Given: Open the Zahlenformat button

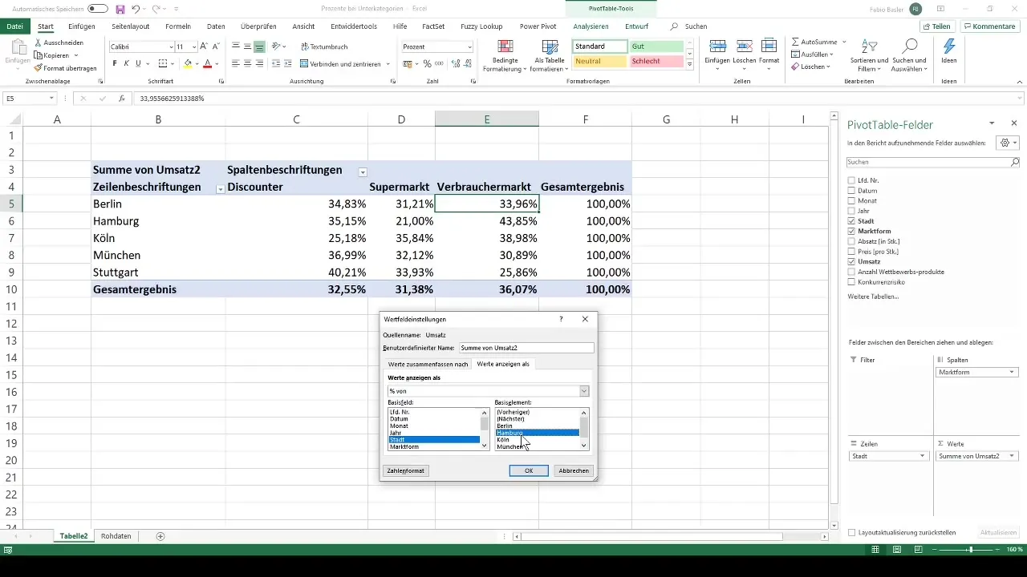Looking at the screenshot, I should 406,470.
